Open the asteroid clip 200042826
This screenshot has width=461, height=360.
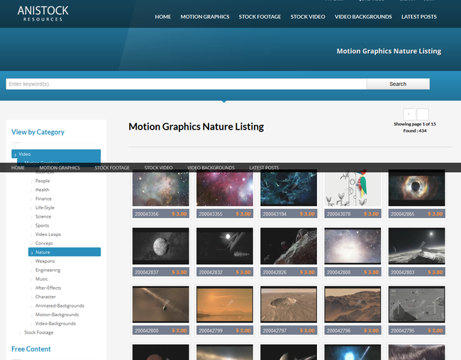(x=289, y=246)
